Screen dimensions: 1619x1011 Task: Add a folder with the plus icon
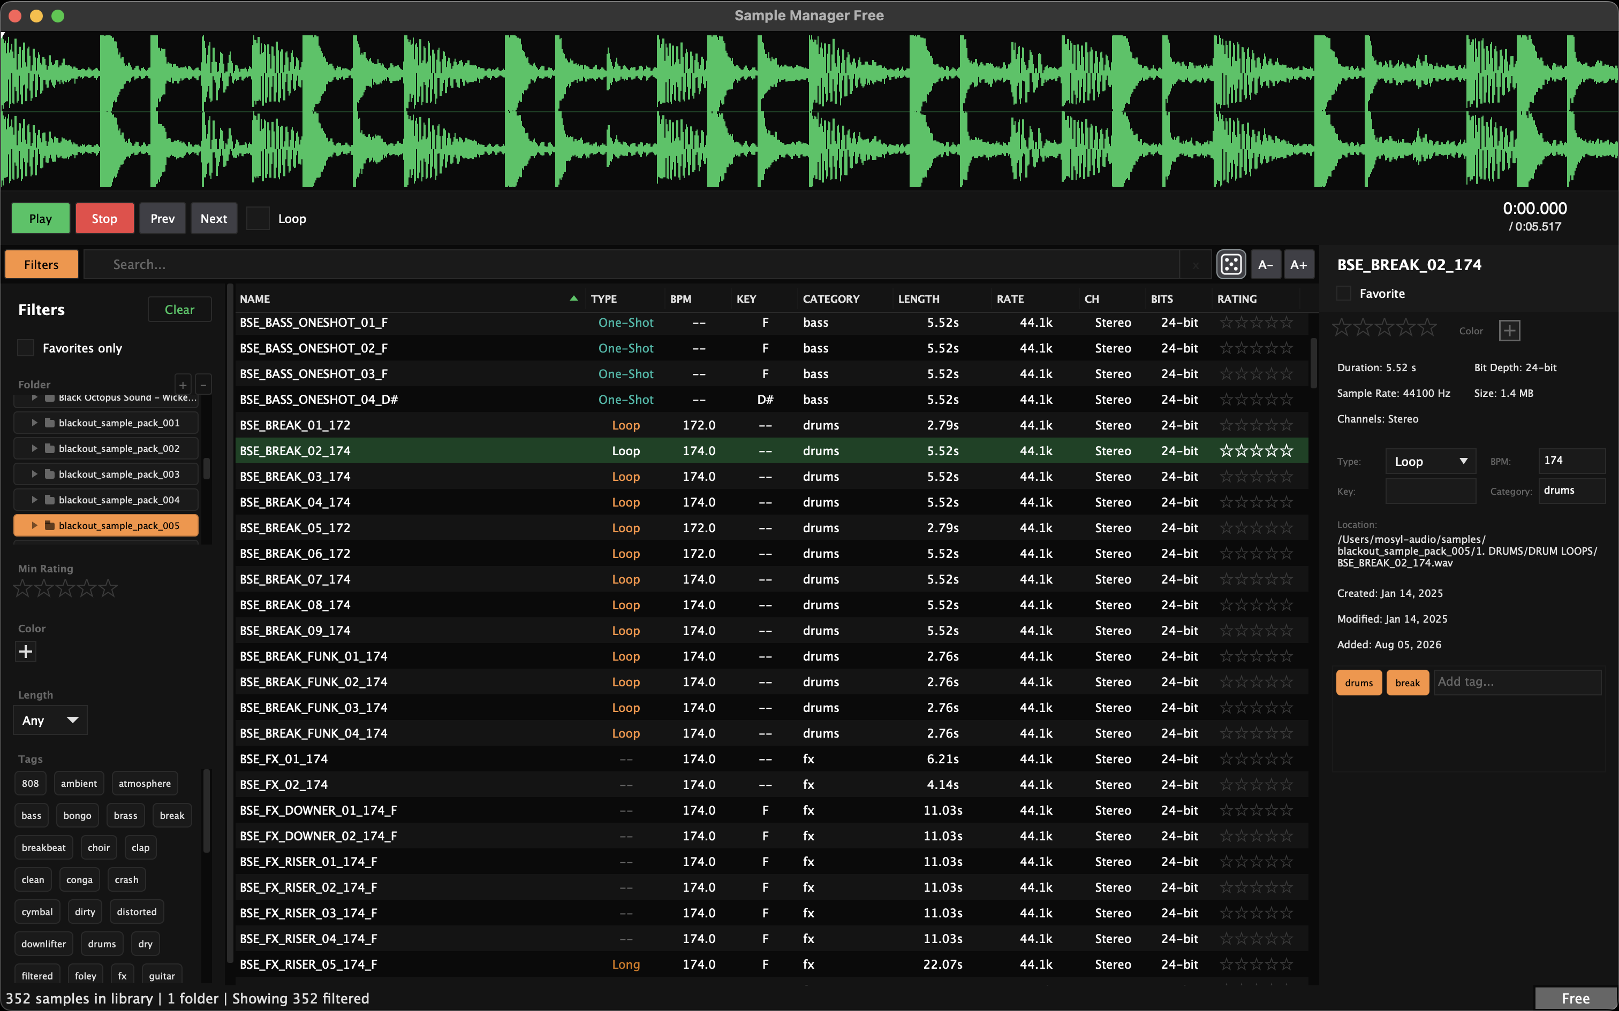(x=183, y=385)
